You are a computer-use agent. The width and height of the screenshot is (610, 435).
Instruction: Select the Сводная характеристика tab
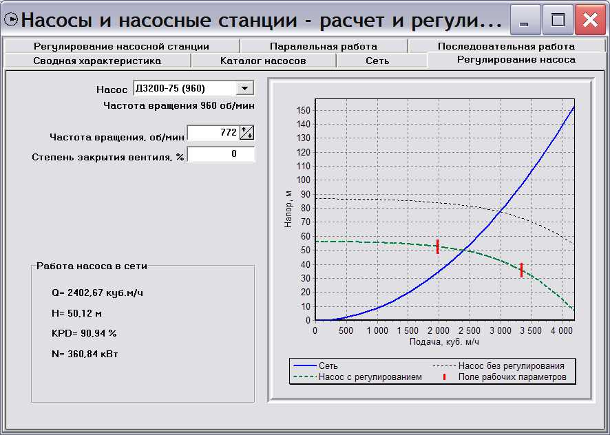[97, 61]
